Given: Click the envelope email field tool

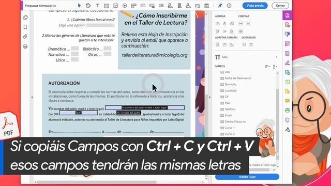Looking at the screenshot, I should (x=198, y=6).
